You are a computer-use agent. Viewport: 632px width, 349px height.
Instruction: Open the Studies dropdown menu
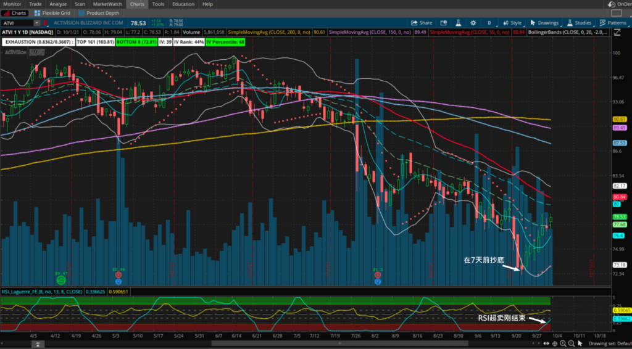coord(579,23)
